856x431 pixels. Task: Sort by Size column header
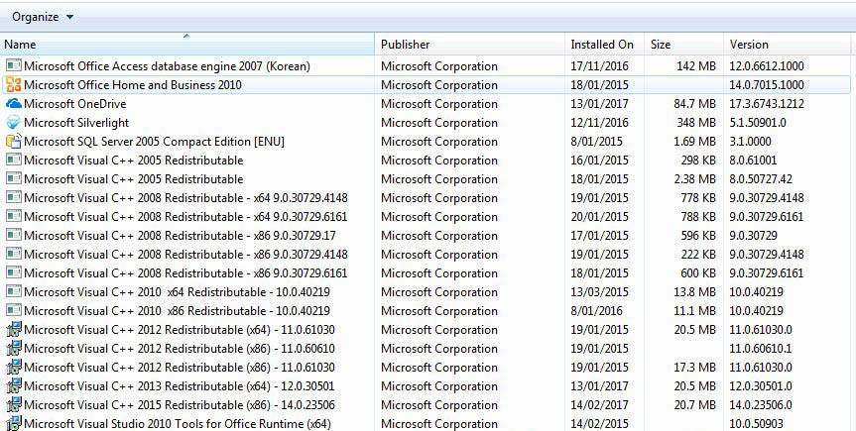684,45
